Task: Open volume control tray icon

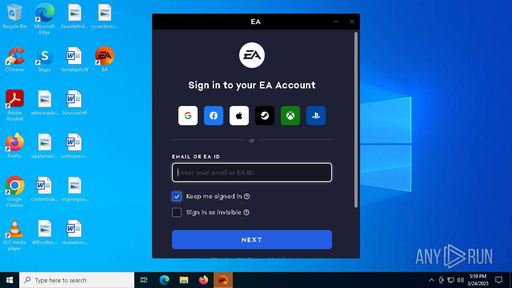Action: click(460, 280)
